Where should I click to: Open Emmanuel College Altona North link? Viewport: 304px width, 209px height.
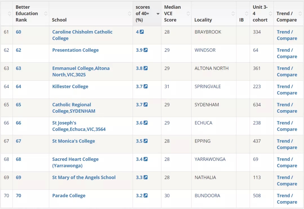point(81,72)
